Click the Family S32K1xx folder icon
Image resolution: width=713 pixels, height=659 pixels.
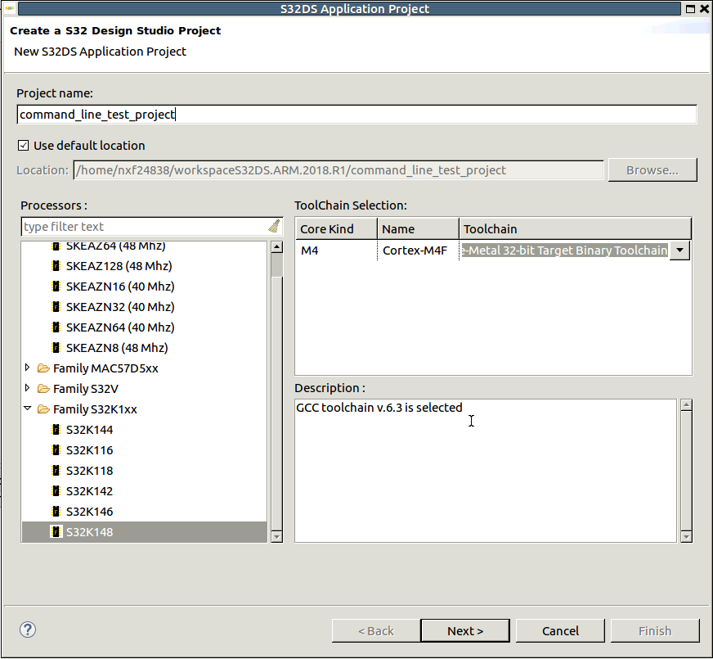coord(43,409)
